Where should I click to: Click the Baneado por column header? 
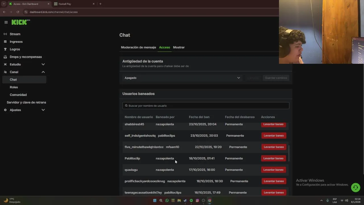tap(165, 117)
